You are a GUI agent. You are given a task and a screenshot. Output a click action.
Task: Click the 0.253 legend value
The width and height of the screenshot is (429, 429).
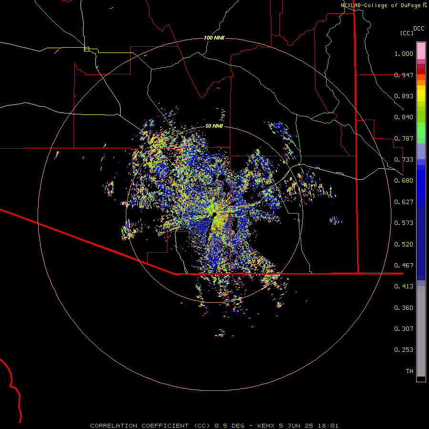[404, 350]
